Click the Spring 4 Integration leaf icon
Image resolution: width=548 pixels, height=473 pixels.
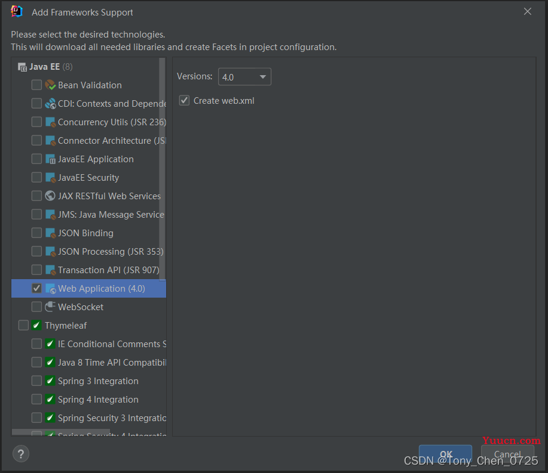[50, 399]
